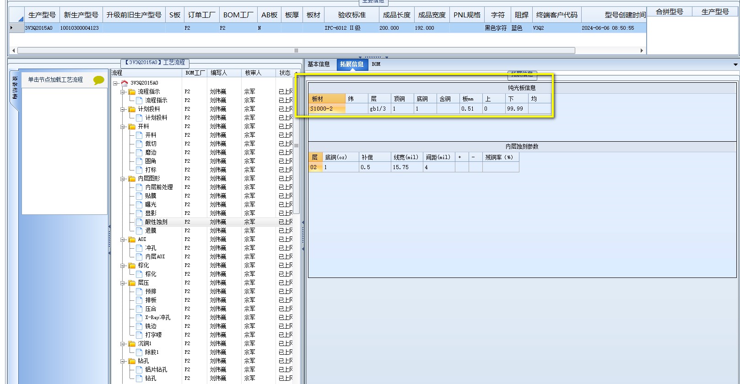Collapse the AOI folder node

[123, 240]
